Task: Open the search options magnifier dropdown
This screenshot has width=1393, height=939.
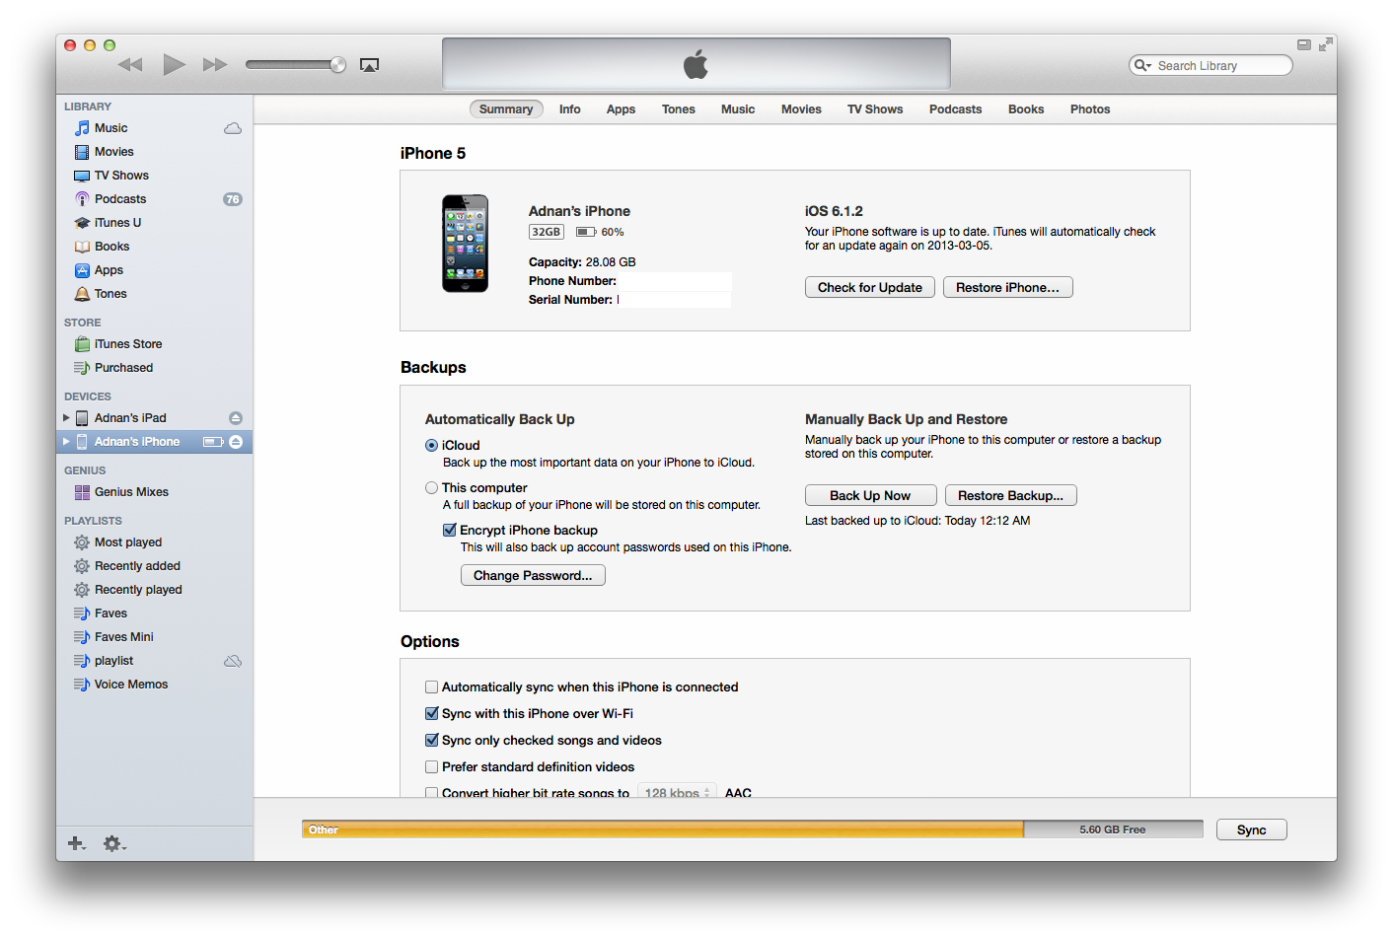Action: [1142, 66]
